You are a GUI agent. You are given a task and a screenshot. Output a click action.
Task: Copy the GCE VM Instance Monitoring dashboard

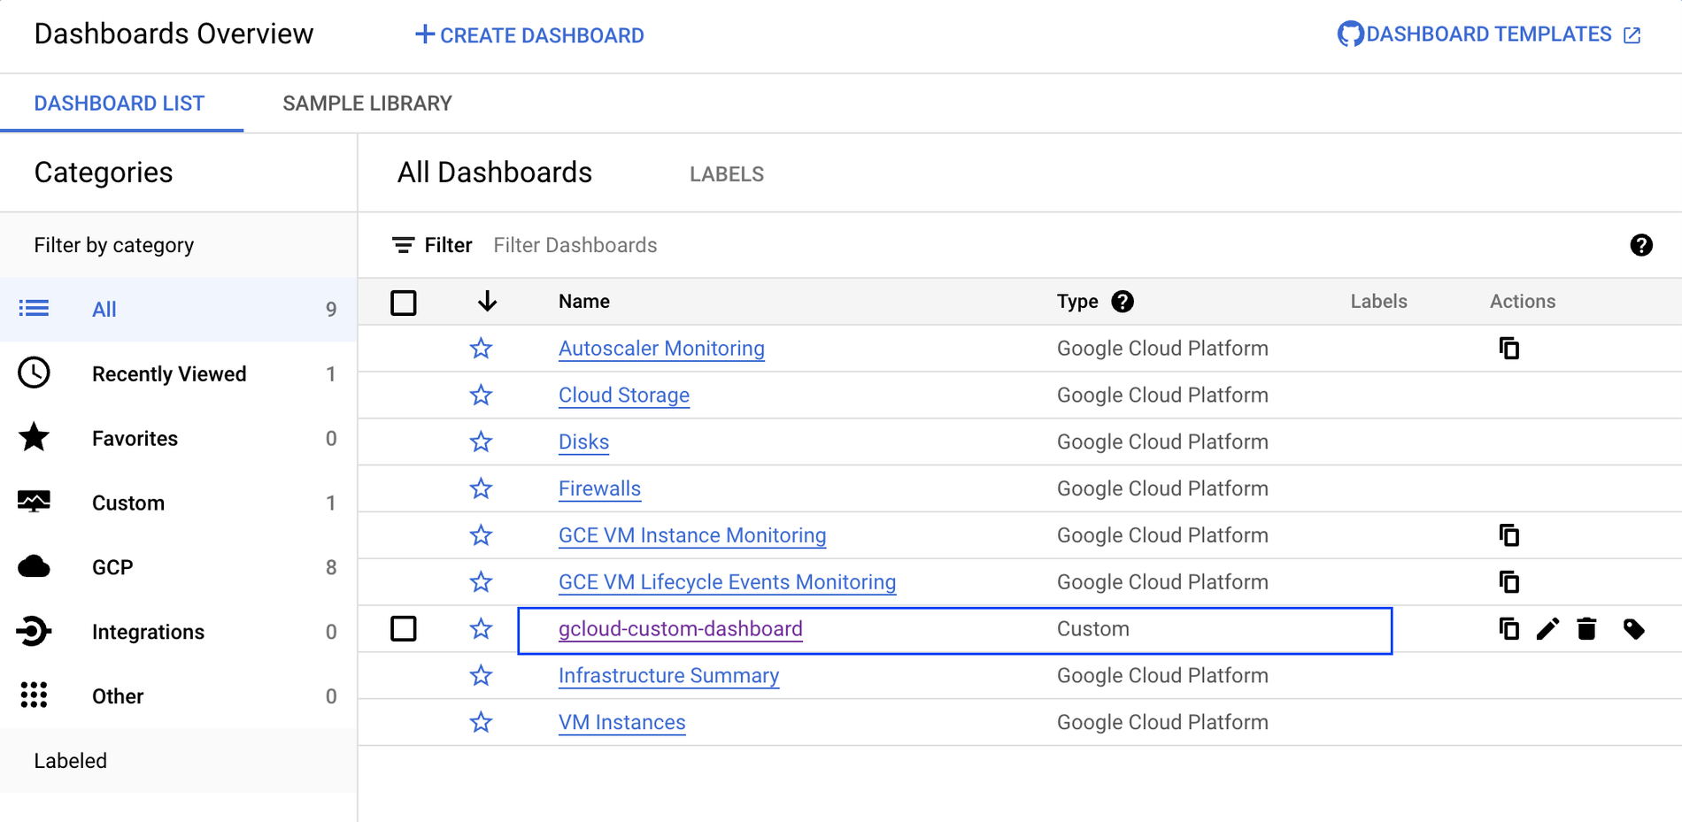pos(1509,535)
